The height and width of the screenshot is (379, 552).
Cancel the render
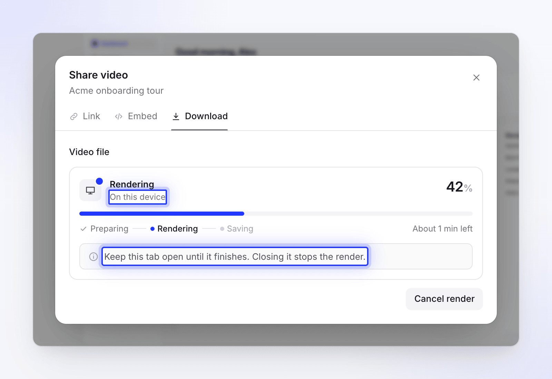444,299
